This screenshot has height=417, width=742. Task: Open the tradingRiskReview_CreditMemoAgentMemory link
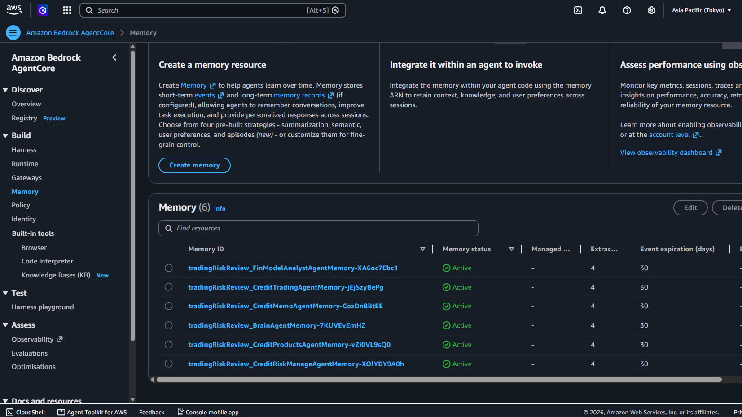[x=285, y=306]
